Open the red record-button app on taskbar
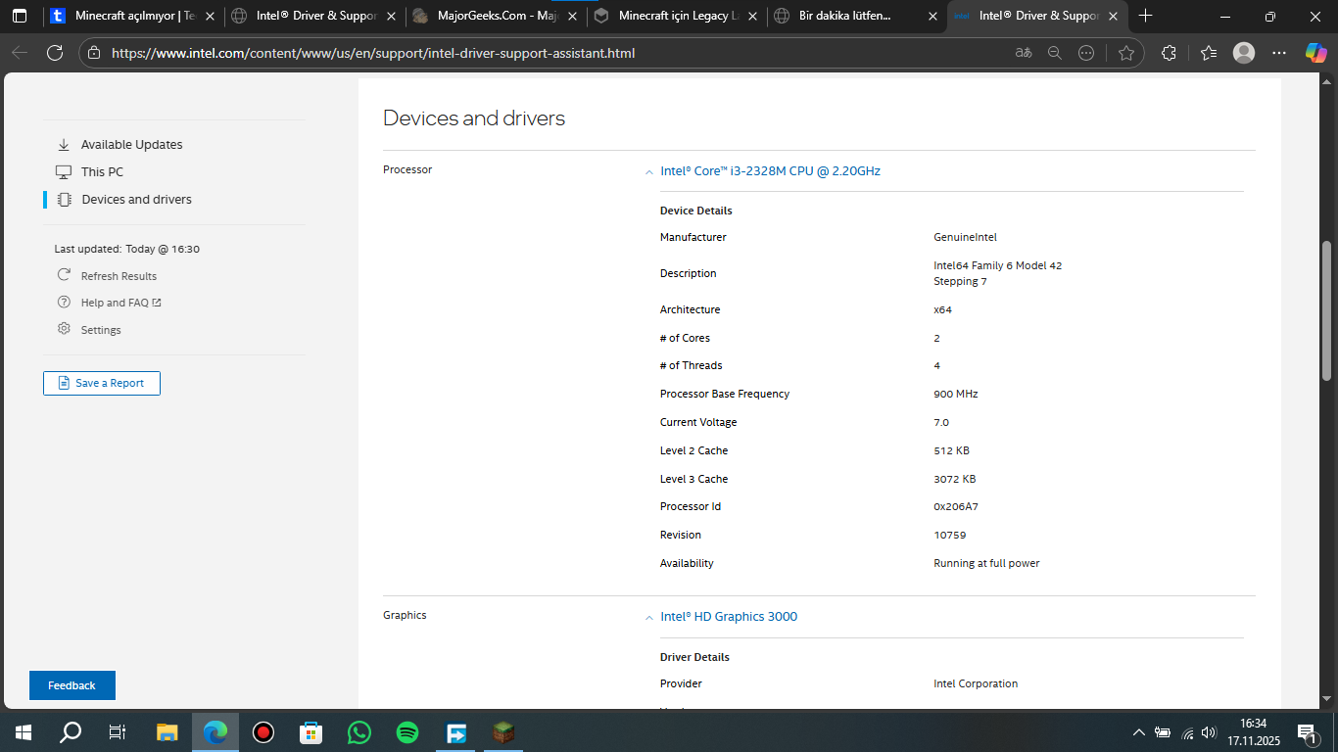The height and width of the screenshot is (752, 1338). pyautogui.click(x=263, y=732)
